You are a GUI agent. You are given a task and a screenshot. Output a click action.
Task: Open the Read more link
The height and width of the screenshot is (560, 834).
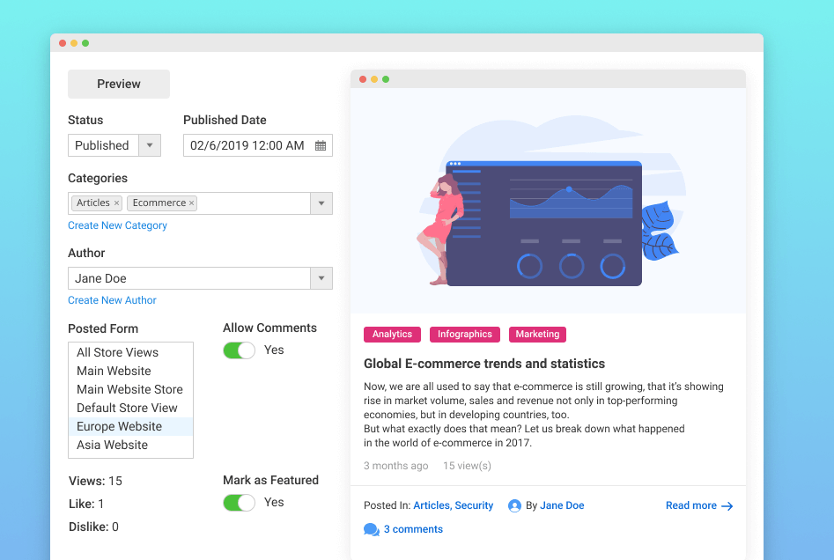[x=699, y=505]
